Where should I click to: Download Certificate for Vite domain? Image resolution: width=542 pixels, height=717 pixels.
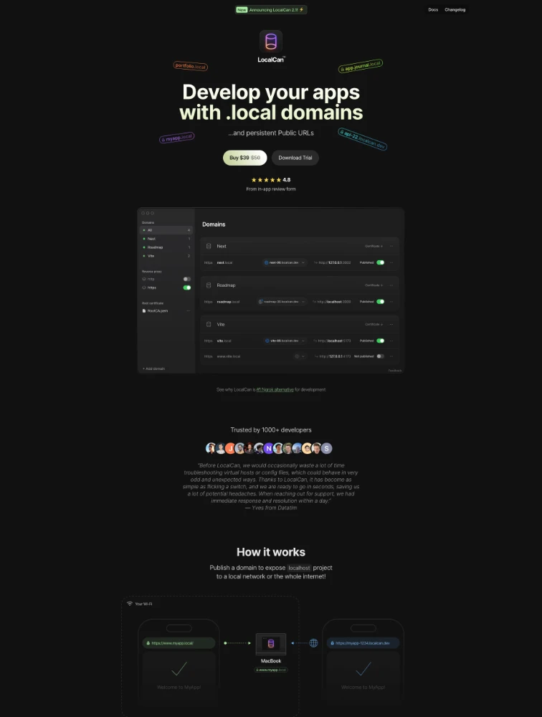point(374,324)
